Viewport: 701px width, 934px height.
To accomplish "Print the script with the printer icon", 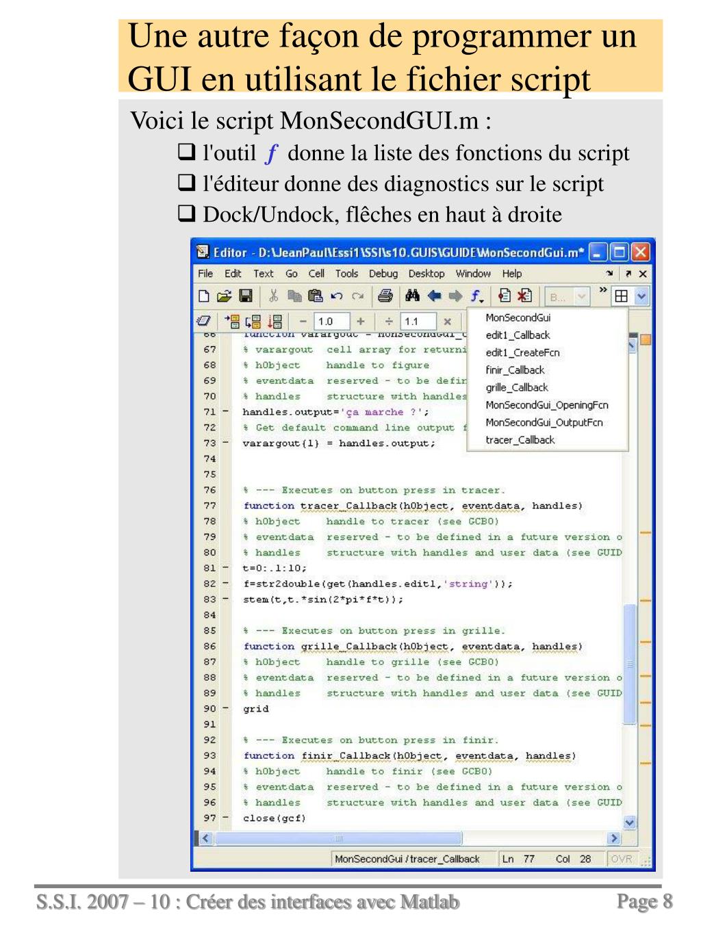I will (x=385, y=296).
